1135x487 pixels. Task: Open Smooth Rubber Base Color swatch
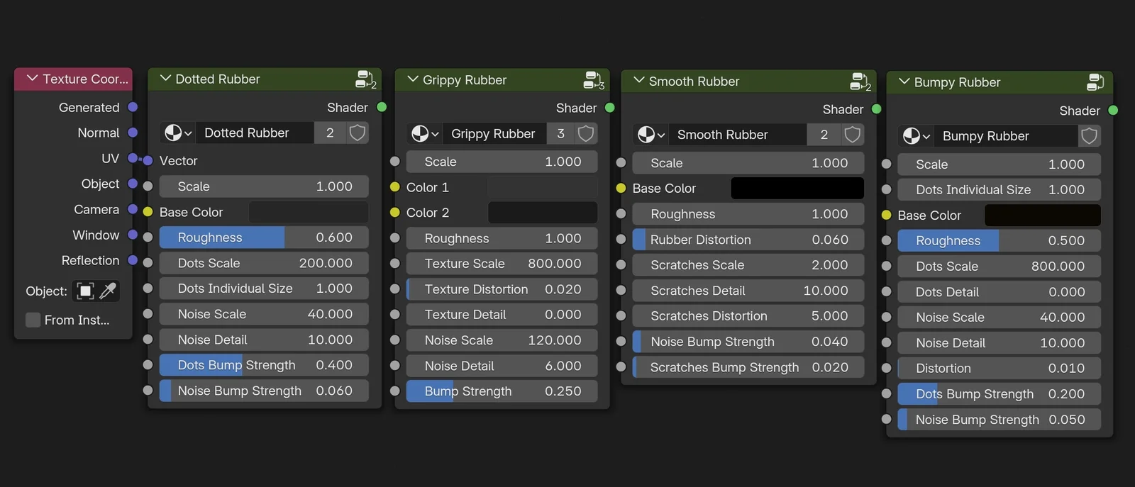(x=797, y=189)
